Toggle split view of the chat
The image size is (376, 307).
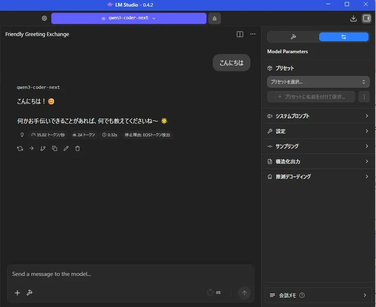(x=240, y=34)
